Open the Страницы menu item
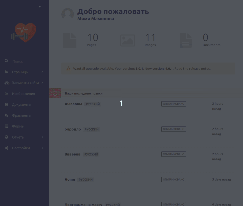The image size is (243, 206). 20,72
